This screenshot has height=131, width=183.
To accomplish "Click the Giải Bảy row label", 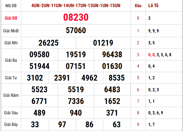I will [11, 124].
